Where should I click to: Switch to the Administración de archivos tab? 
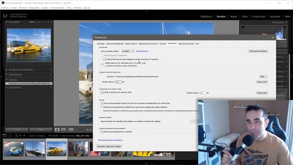148,44
